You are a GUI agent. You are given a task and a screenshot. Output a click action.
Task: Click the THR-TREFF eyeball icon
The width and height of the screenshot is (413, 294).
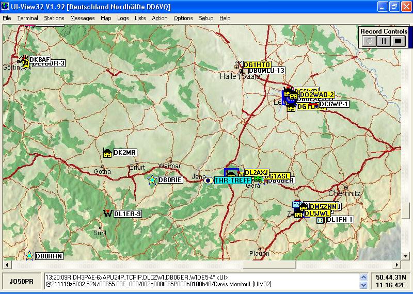pyautogui.click(x=209, y=181)
